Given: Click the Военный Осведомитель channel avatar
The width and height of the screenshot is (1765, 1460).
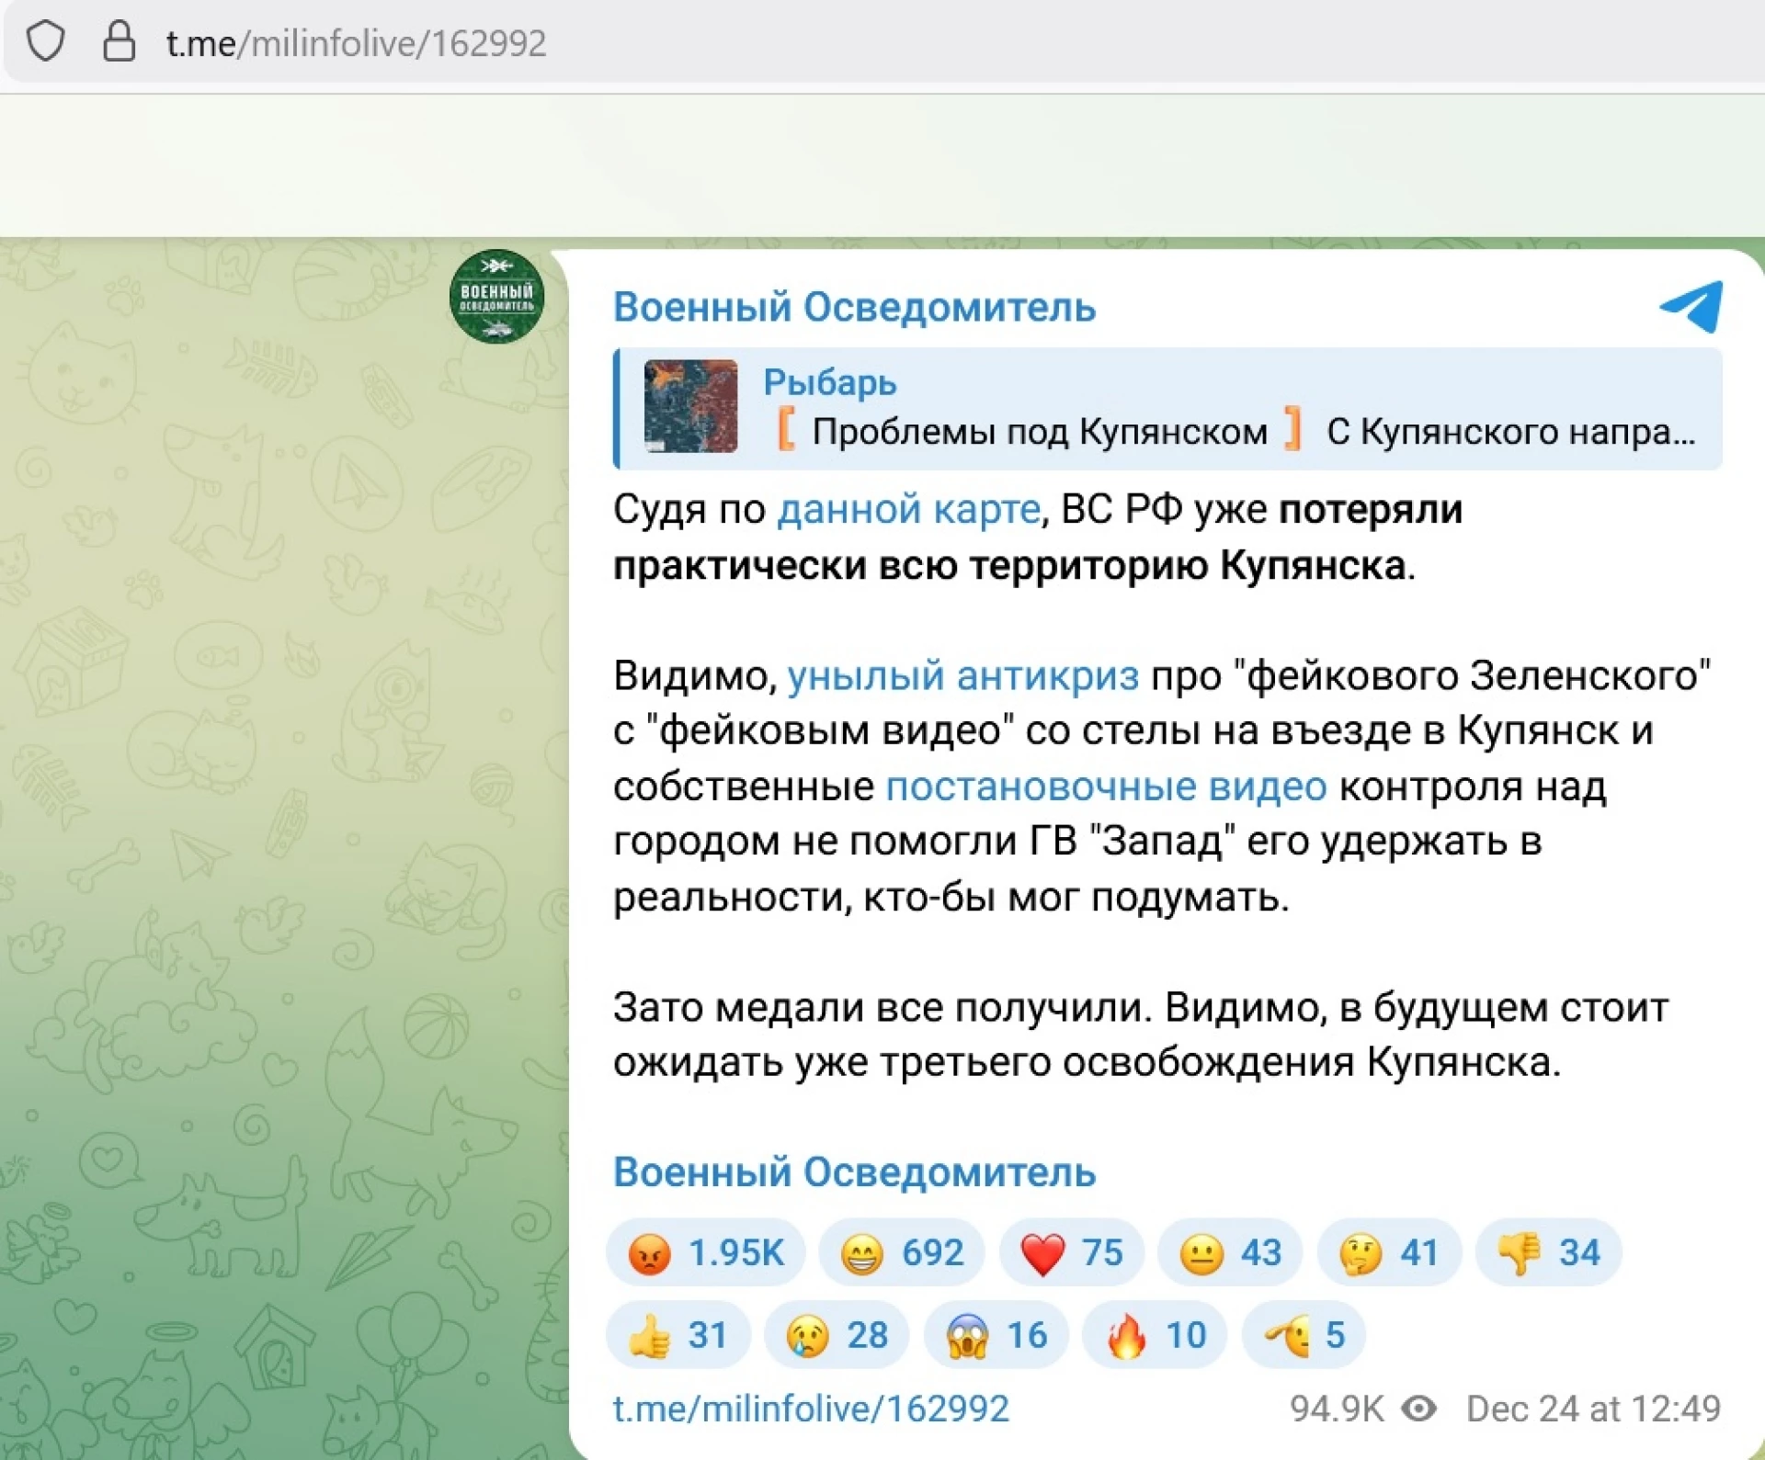Looking at the screenshot, I should tap(496, 297).
